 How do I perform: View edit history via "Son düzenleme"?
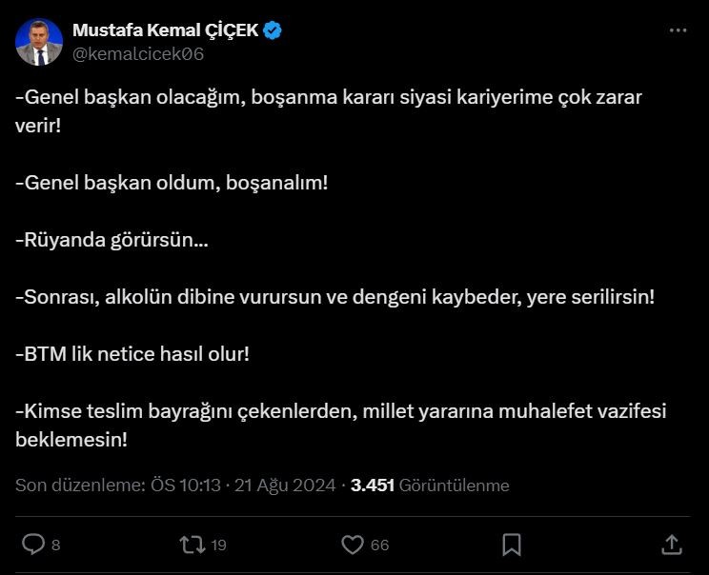[x=80, y=486]
